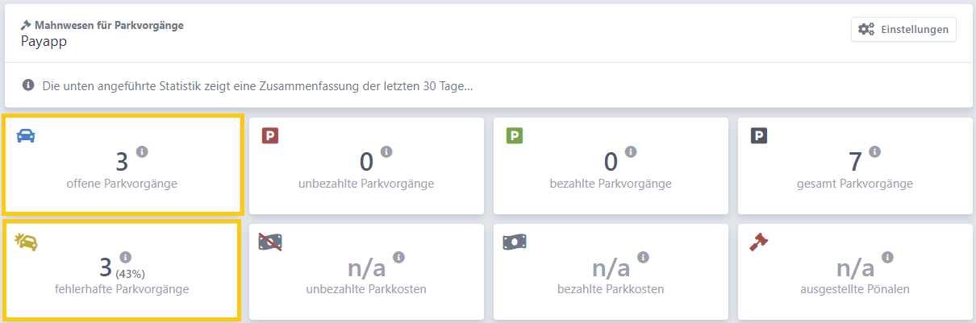Click the pin icon beside Mahnwesen für Parkvorgänge

(x=26, y=26)
